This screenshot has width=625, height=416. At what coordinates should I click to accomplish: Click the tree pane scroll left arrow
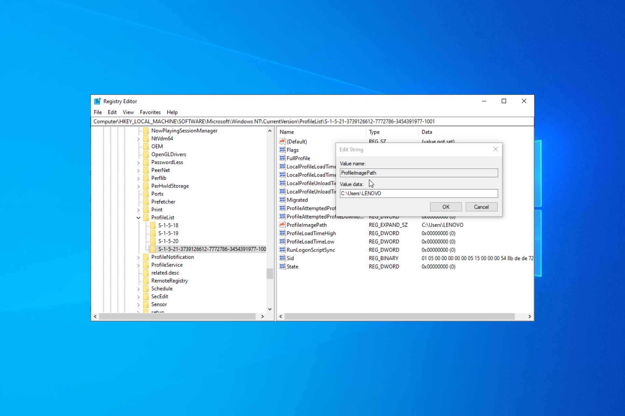click(x=95, y=316)
